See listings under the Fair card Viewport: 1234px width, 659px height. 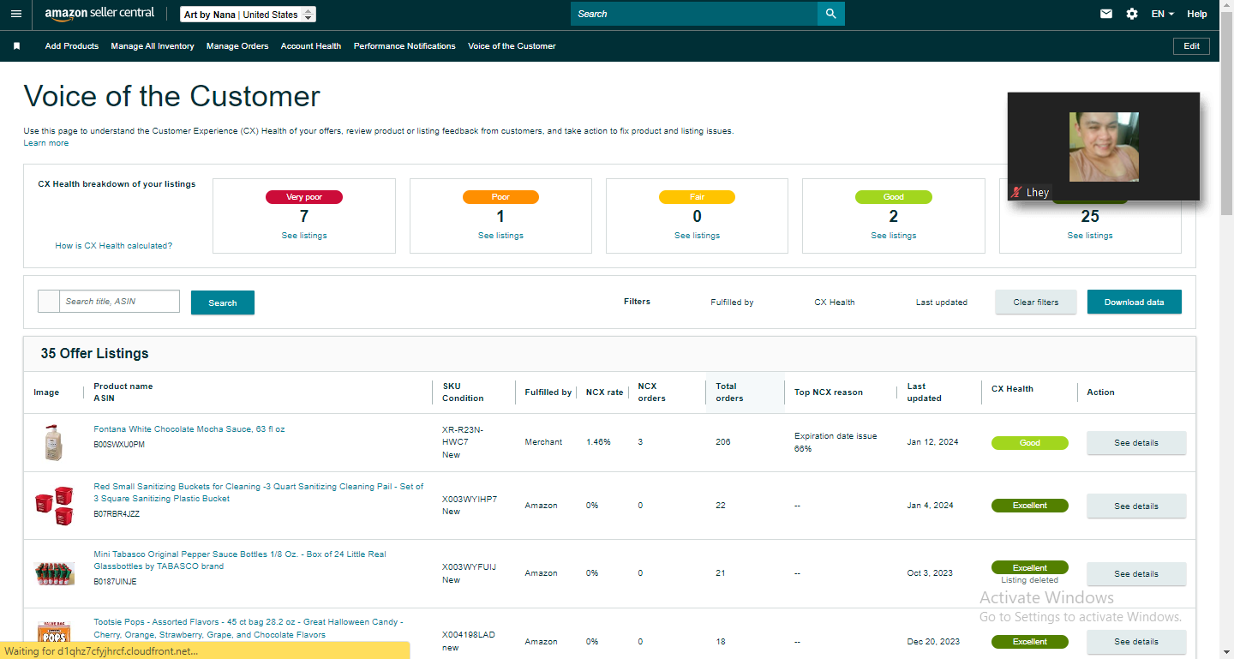click(697, 236)
